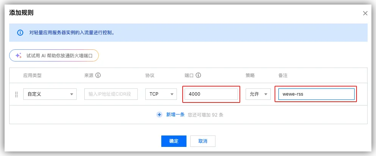Screen dimensions: 376x156
Task: Confirm with the 确定 button
Action: 174,141
